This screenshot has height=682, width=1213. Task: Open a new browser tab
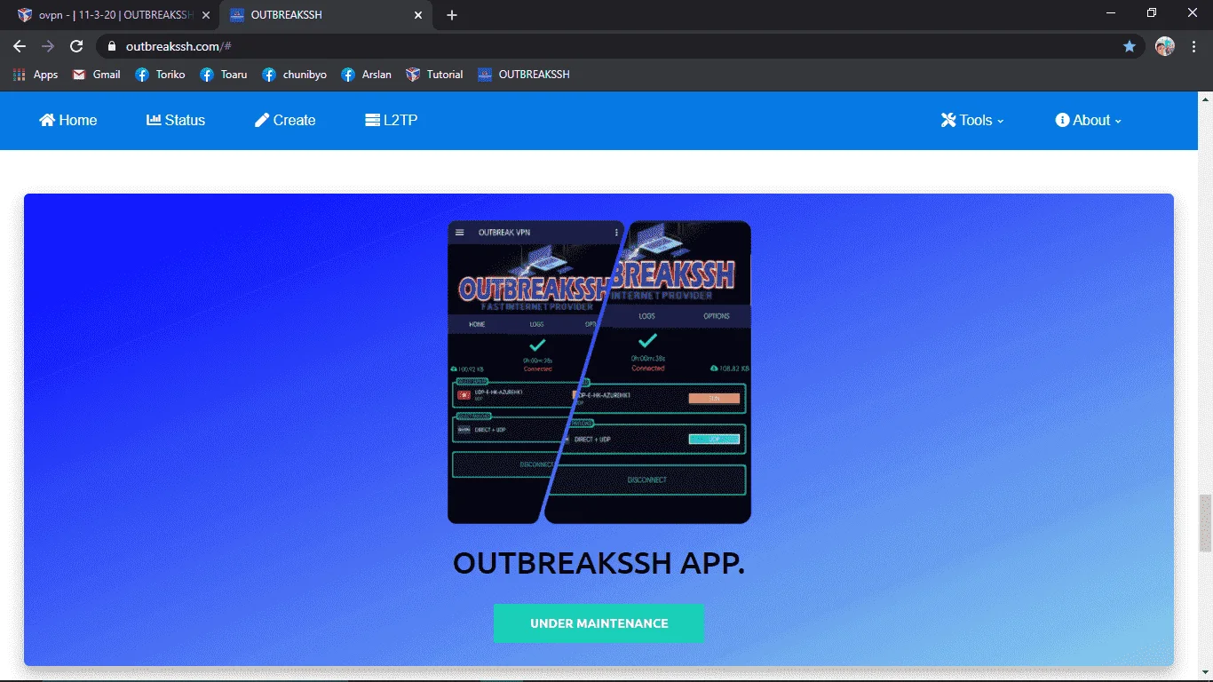click(452, 15)
